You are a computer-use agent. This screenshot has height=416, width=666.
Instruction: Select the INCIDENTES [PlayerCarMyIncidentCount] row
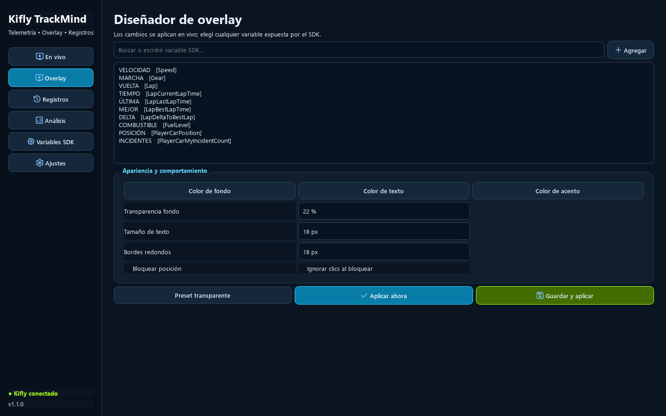[383, 141]
